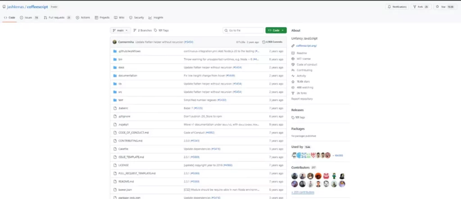This screenshot has height=199, width=461.
Task: Select the first contributor avatar thumbnail
Action: 294,176
